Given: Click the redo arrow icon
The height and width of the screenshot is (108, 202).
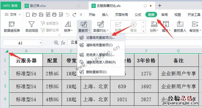Looking at the screenshot, I should [74, 15].
